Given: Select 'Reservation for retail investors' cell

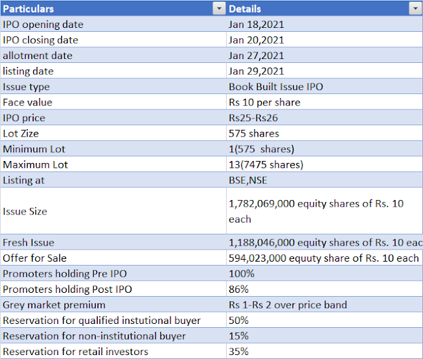Looking at the screenshot, I should pos(113,352).
